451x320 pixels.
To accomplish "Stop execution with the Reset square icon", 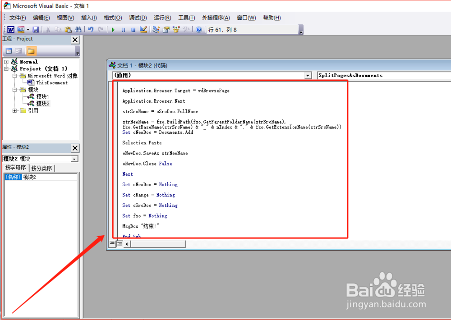I will pyautogui.click(x=133, y=30).
